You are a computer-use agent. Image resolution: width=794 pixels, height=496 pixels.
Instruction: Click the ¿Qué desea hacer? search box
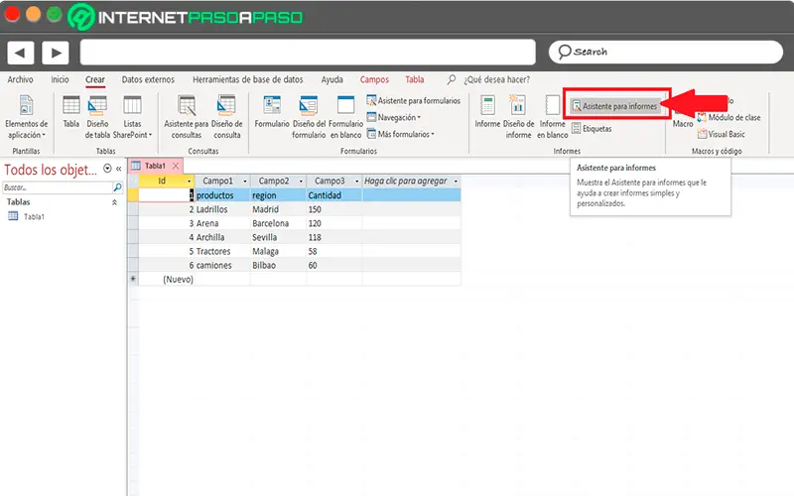pos(496,79)
